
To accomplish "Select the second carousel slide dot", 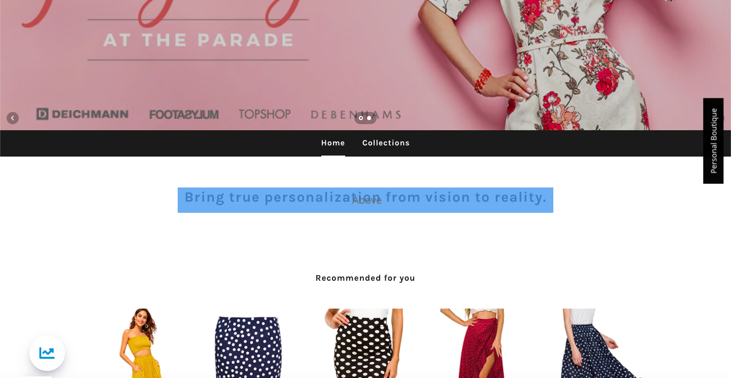I will 369,118.
